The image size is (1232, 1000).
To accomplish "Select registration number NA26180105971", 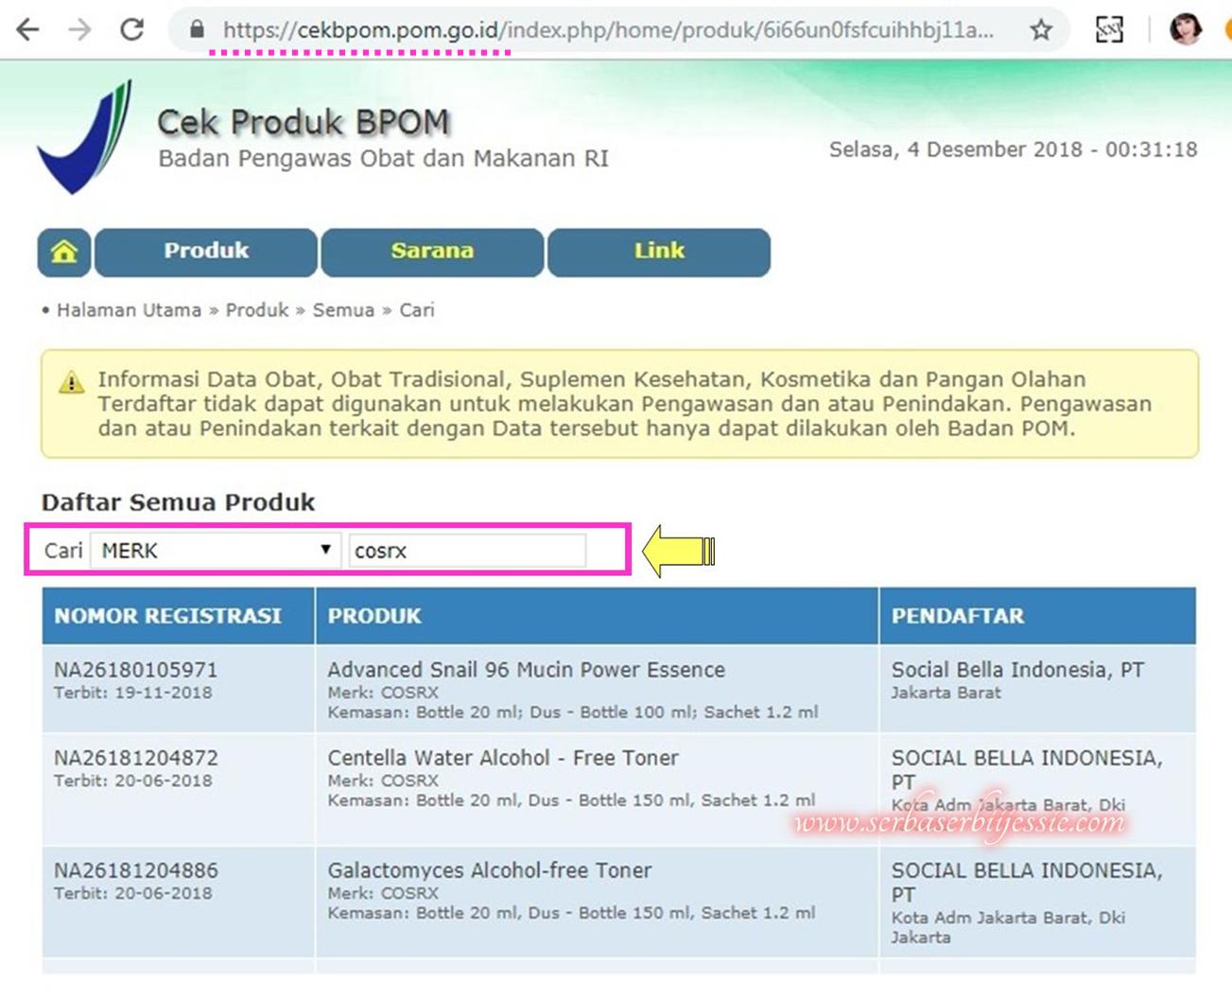I will [x=136, y=670].
